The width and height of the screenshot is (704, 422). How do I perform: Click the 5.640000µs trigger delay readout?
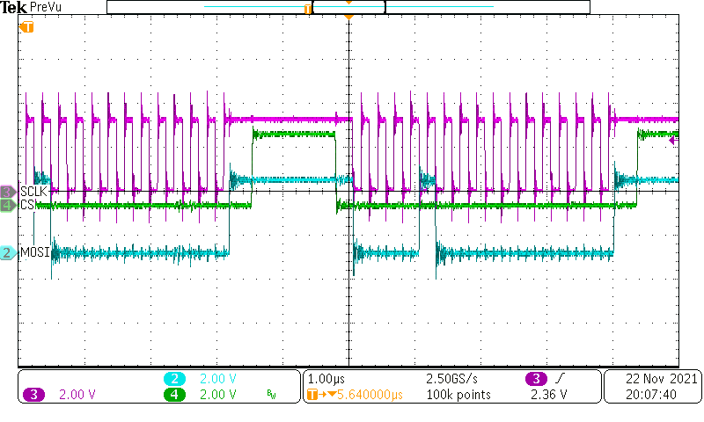tap(370, 395)
